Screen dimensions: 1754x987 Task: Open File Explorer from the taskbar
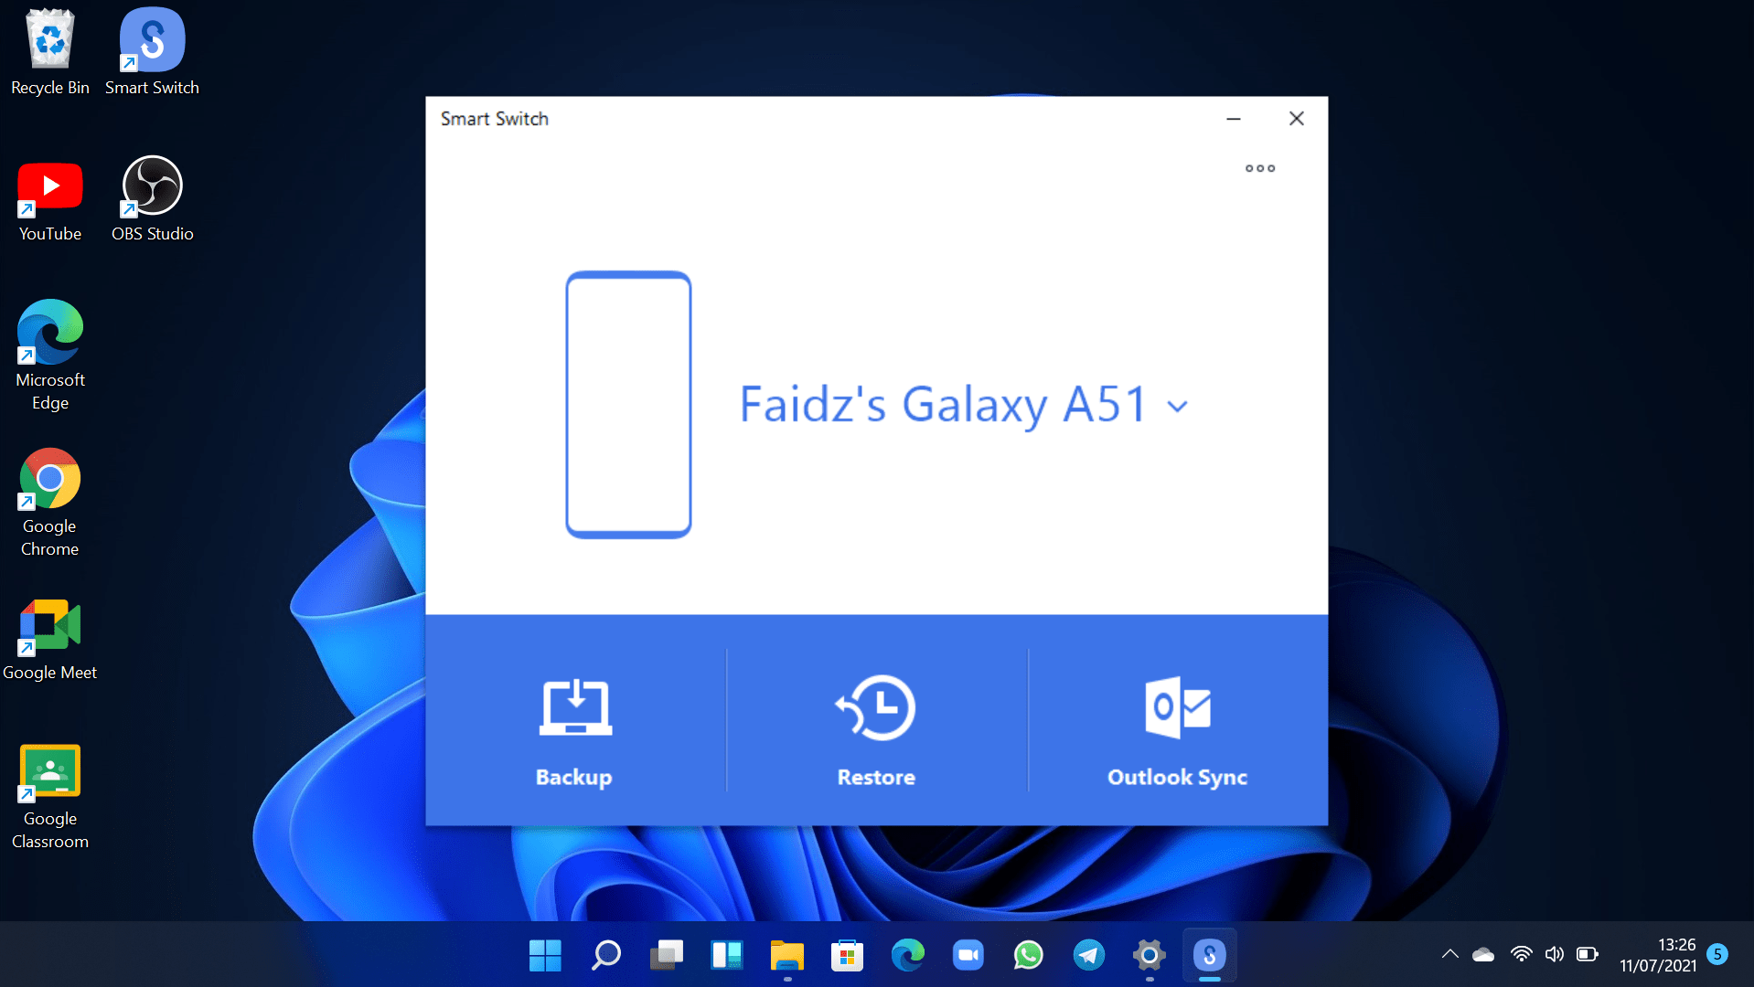pyautogui.click(x=786, y=956)
